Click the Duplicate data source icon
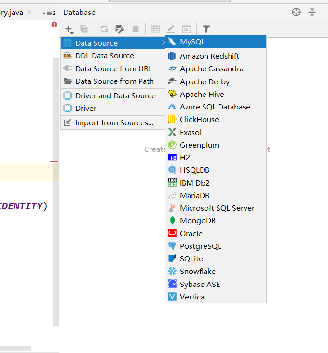This screenshot has width=328, height=353. [84, 29]
